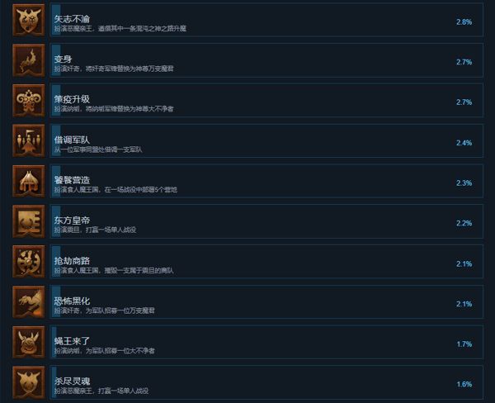Select the 饕餮营造 description text
Screen dimensions: 495x403
115,190
